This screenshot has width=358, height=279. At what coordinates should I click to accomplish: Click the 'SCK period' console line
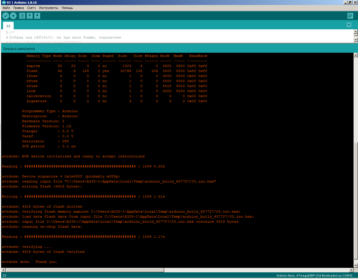49,146
